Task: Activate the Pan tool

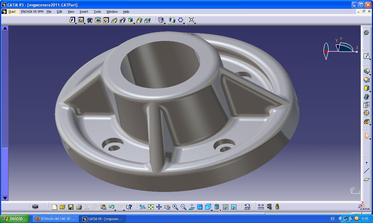Action: pyautogui.click(x=159, y=207)
